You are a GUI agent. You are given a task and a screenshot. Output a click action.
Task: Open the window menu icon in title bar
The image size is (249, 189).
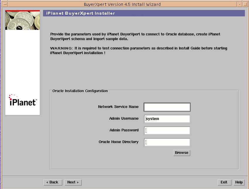click(5, 4)
